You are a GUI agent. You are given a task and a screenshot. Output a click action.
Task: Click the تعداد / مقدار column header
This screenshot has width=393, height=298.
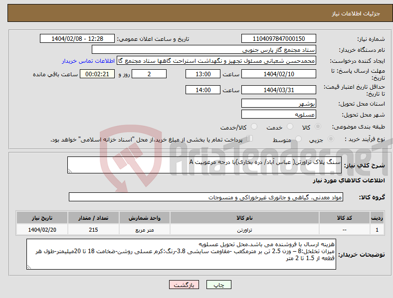[x=93, y=218]
